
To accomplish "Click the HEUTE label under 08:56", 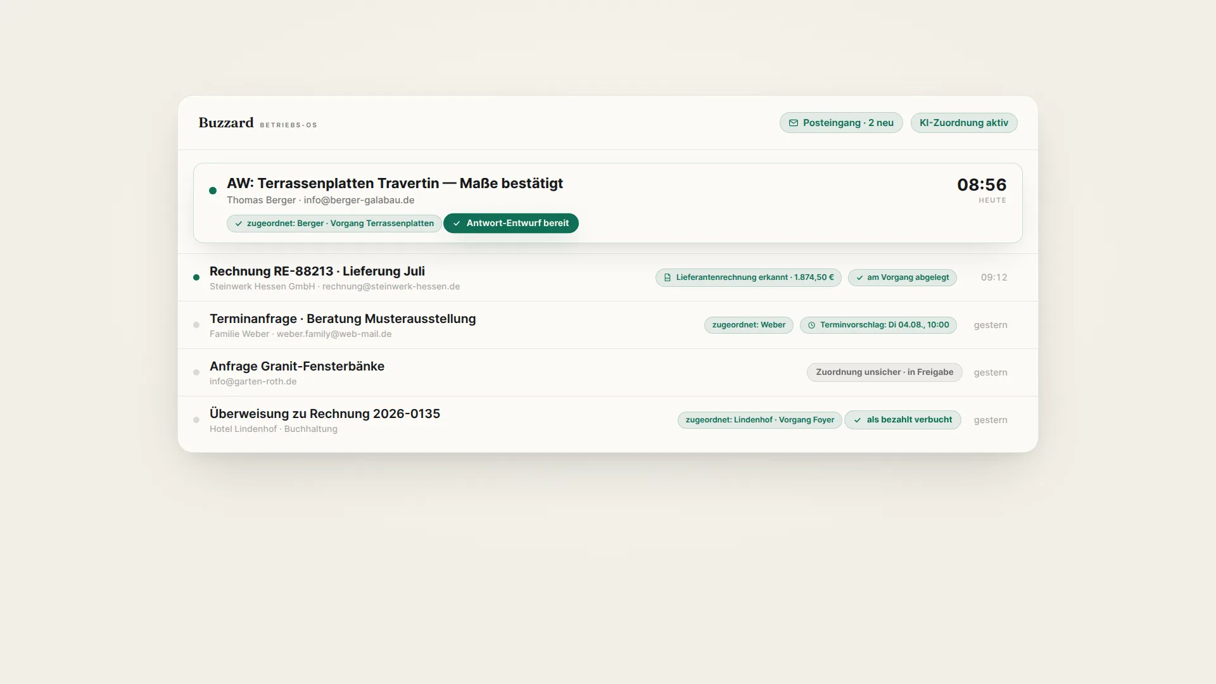I will point(992,200).
